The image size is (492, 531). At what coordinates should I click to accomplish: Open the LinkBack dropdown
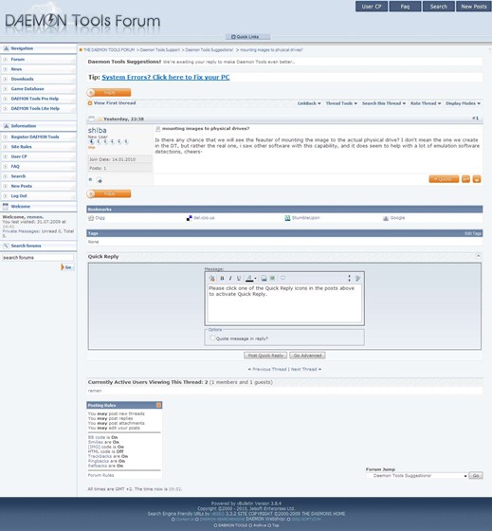point(309,103)
